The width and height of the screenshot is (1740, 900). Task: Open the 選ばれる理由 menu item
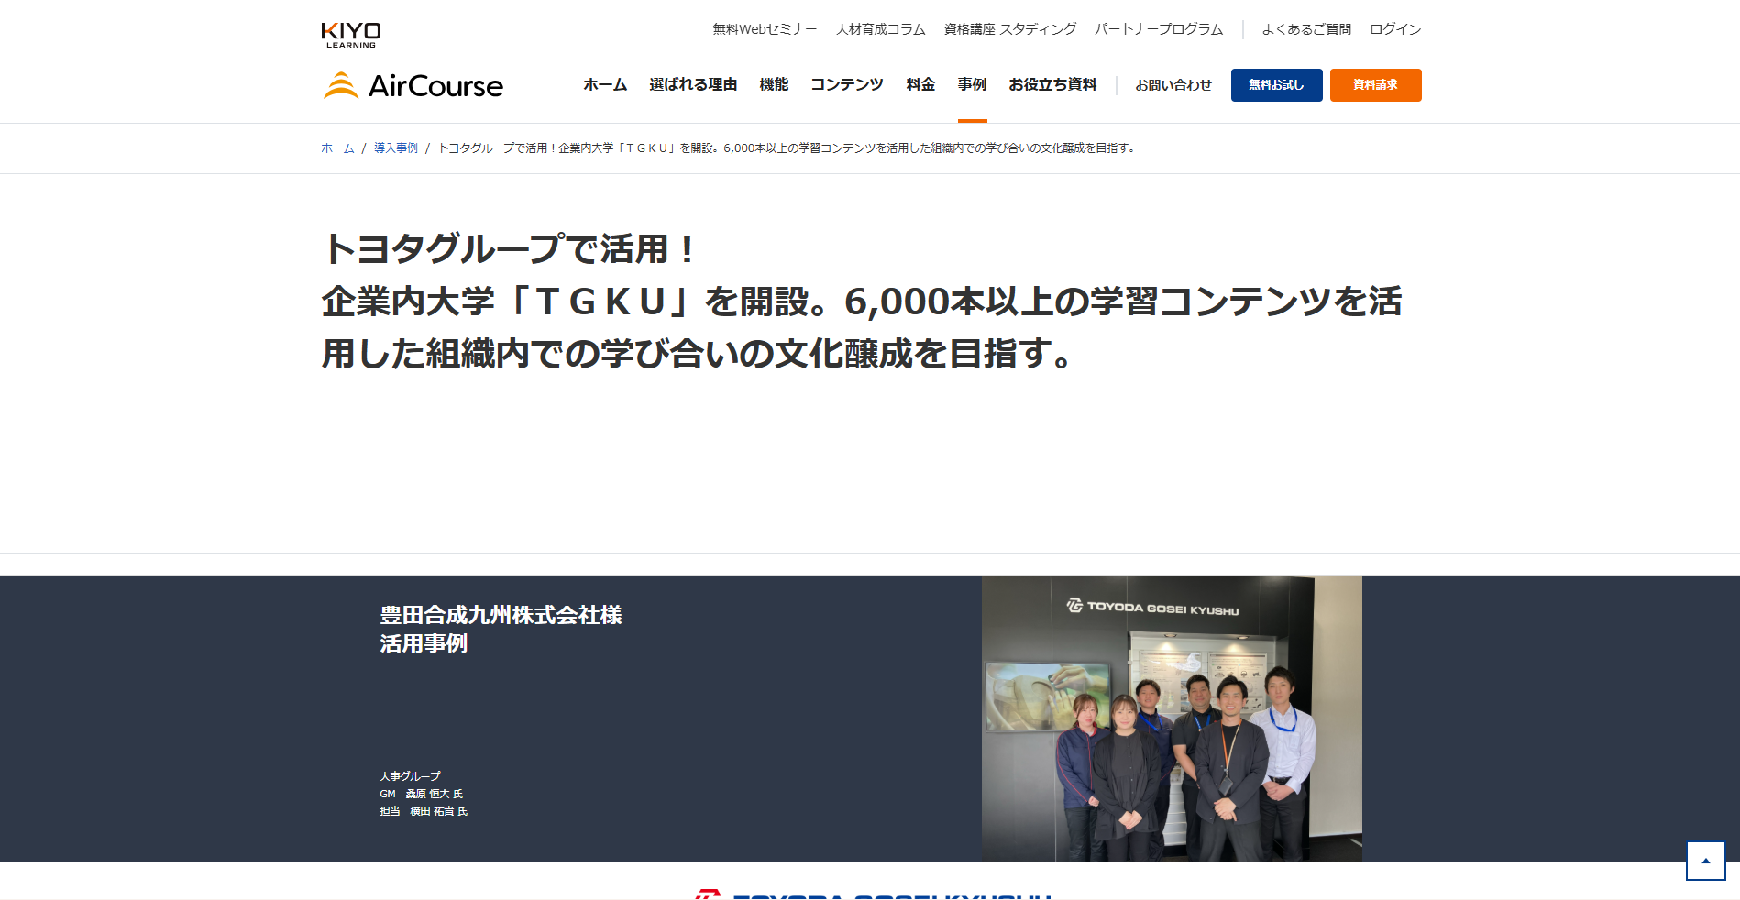pos(693,85)
